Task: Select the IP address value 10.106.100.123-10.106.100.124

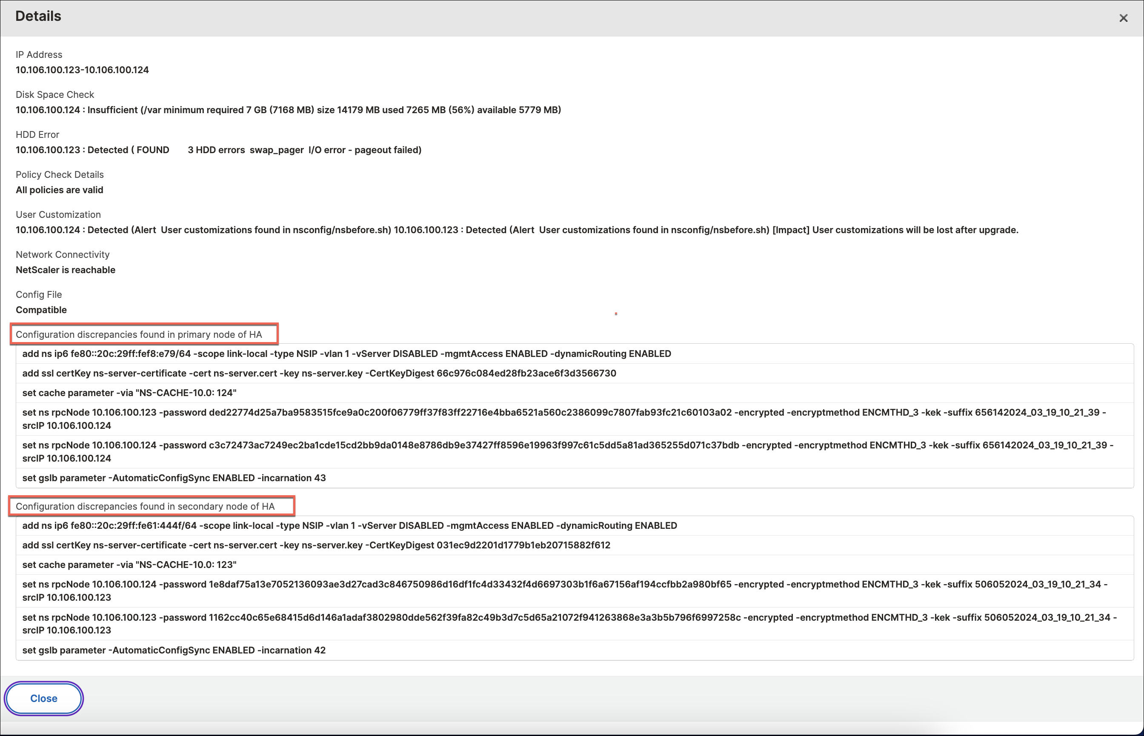Action: (x=82, y=70)
